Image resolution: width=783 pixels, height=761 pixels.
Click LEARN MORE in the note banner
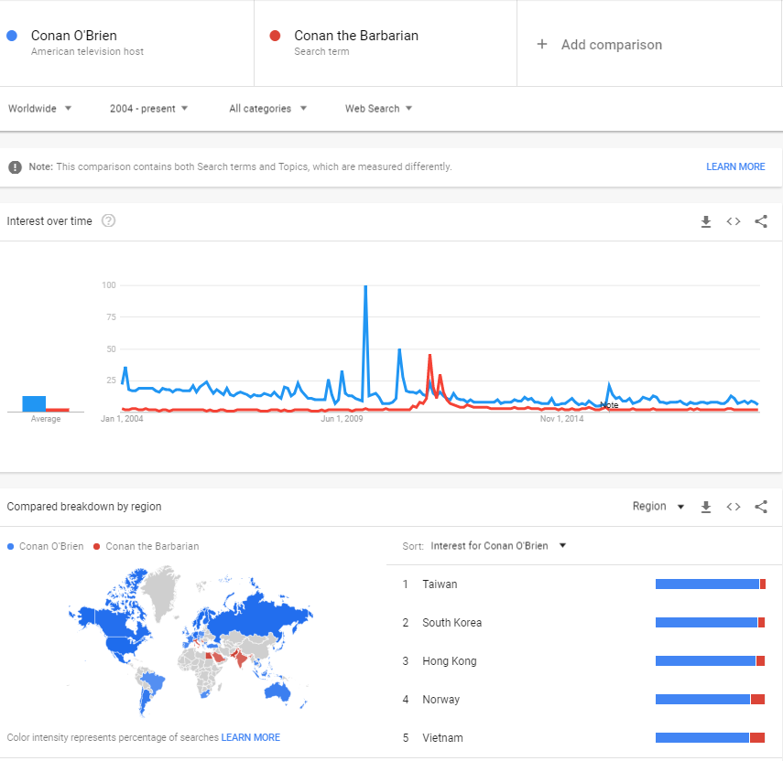coord(735,167)
